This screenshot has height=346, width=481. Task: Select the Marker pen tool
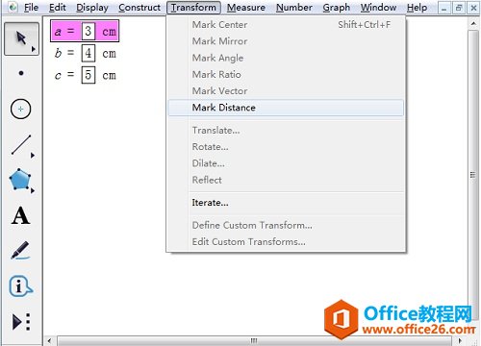21,251
